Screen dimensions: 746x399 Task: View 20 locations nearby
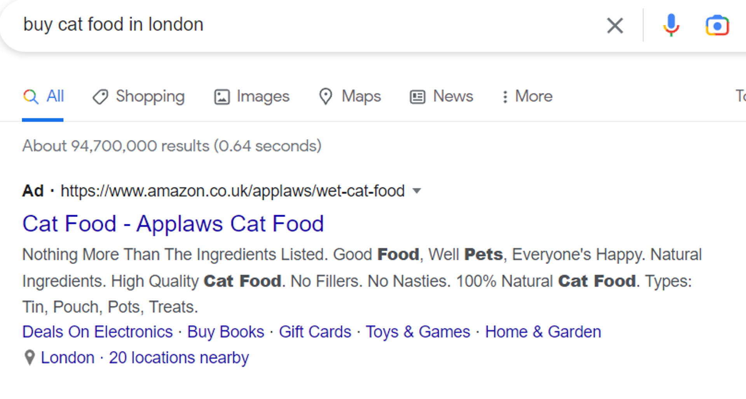point(179,357)
